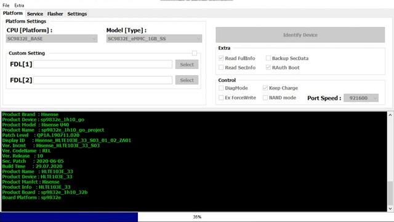The height and width of the screenshot is (222, 394).
Task: Toggle RAuth Boot checkbox
Action: pyautogui.click(x=268, y=67)
